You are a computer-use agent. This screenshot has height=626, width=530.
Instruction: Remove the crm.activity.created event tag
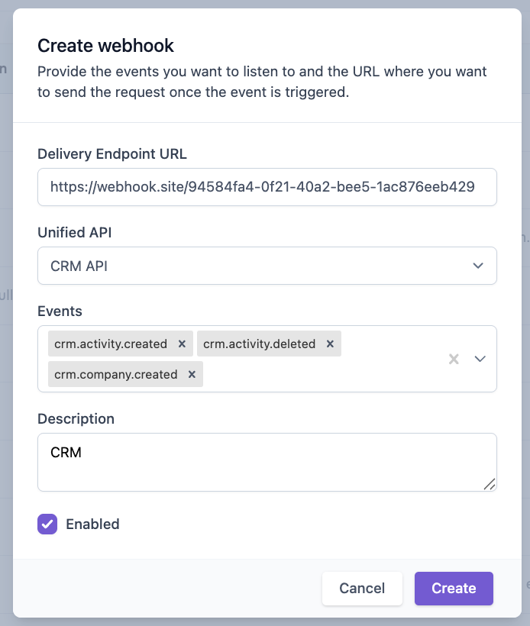(183, 344)
